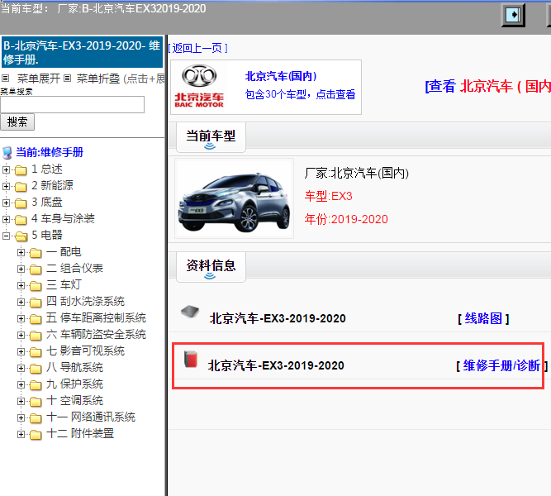Click the red repair manual book icon
551x496 pixels.
click(191, 359)
